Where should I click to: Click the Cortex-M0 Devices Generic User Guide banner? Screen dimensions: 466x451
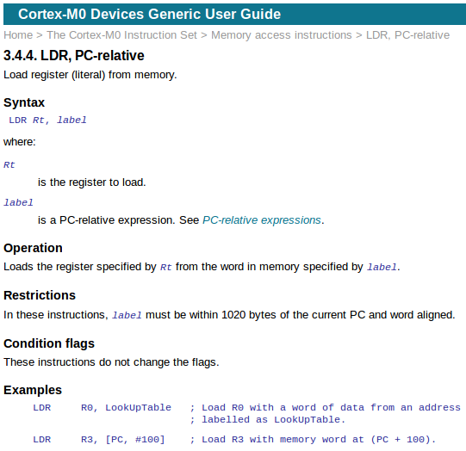tap(150, 15)
